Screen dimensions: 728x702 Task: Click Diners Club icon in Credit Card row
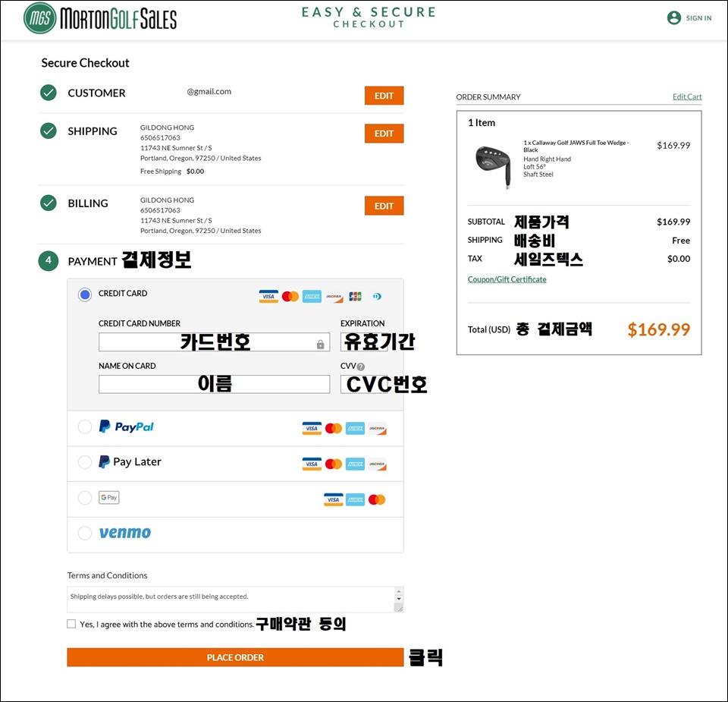click(x=377, y=297)
